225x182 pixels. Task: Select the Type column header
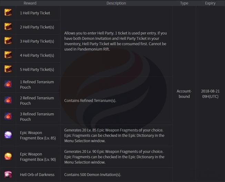184,3
